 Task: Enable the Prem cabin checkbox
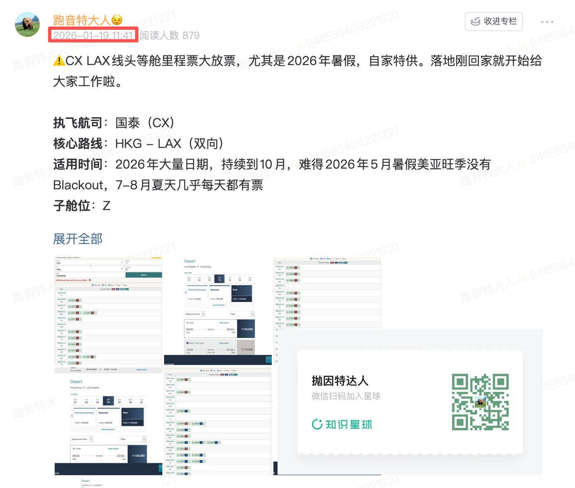tap(116, 285)
